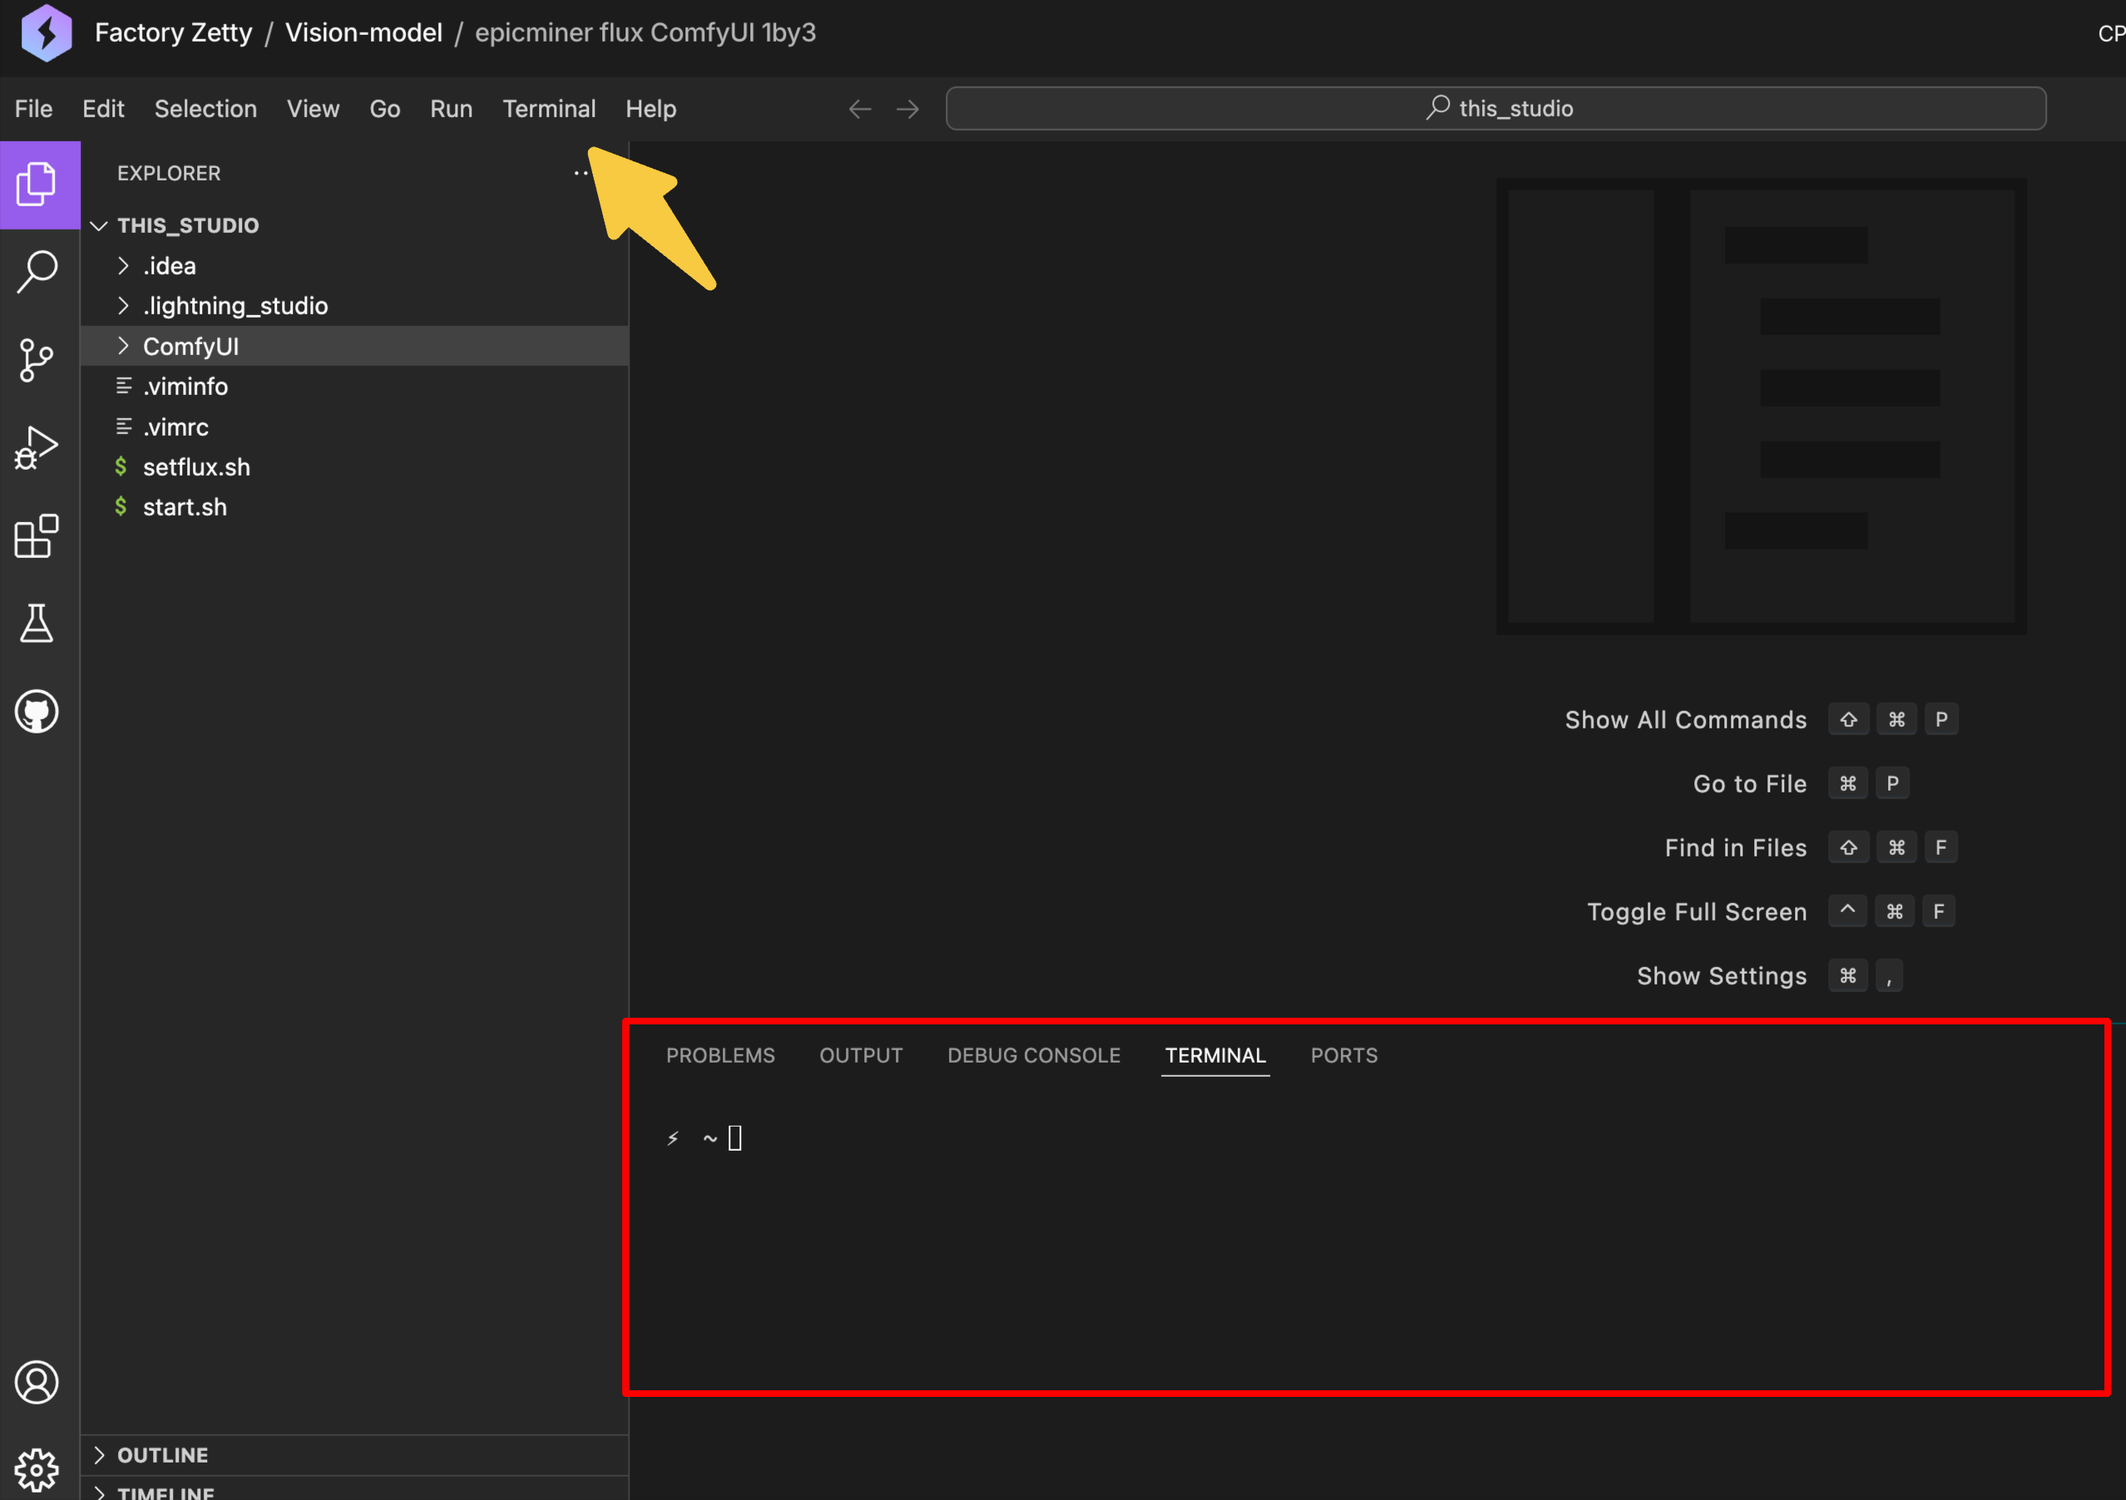Open the Extensions view icon
2126x1500 pixels.
(x=37, y=536)
